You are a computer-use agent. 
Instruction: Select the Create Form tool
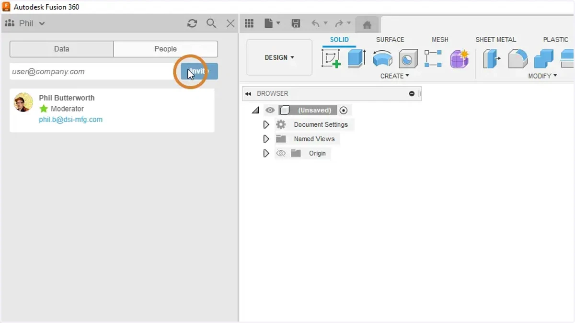click(x=460, y=59)
